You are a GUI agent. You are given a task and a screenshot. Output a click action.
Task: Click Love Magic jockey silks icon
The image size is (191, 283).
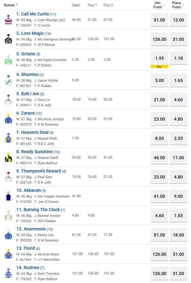pos(8,39)
